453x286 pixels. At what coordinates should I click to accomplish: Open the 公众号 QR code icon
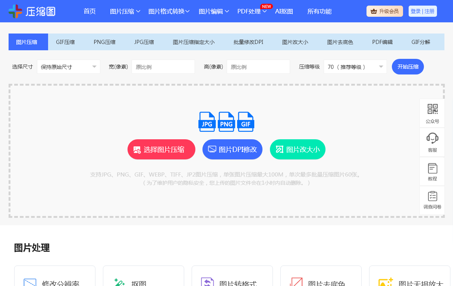click(x=432, y=109)
